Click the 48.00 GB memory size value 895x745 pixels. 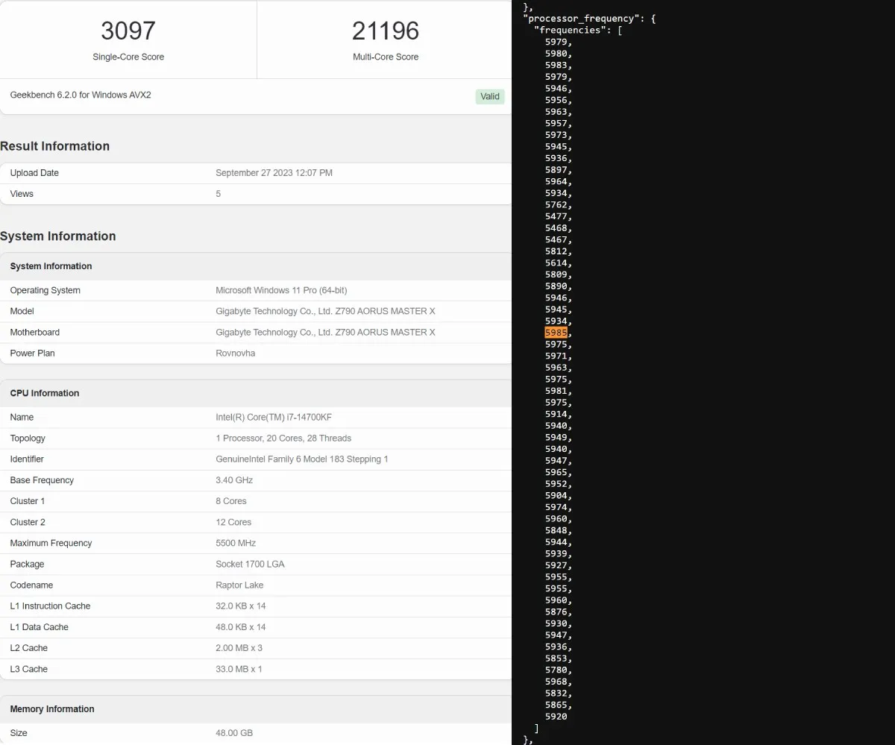pyautogui.click(x=234, y=733)
